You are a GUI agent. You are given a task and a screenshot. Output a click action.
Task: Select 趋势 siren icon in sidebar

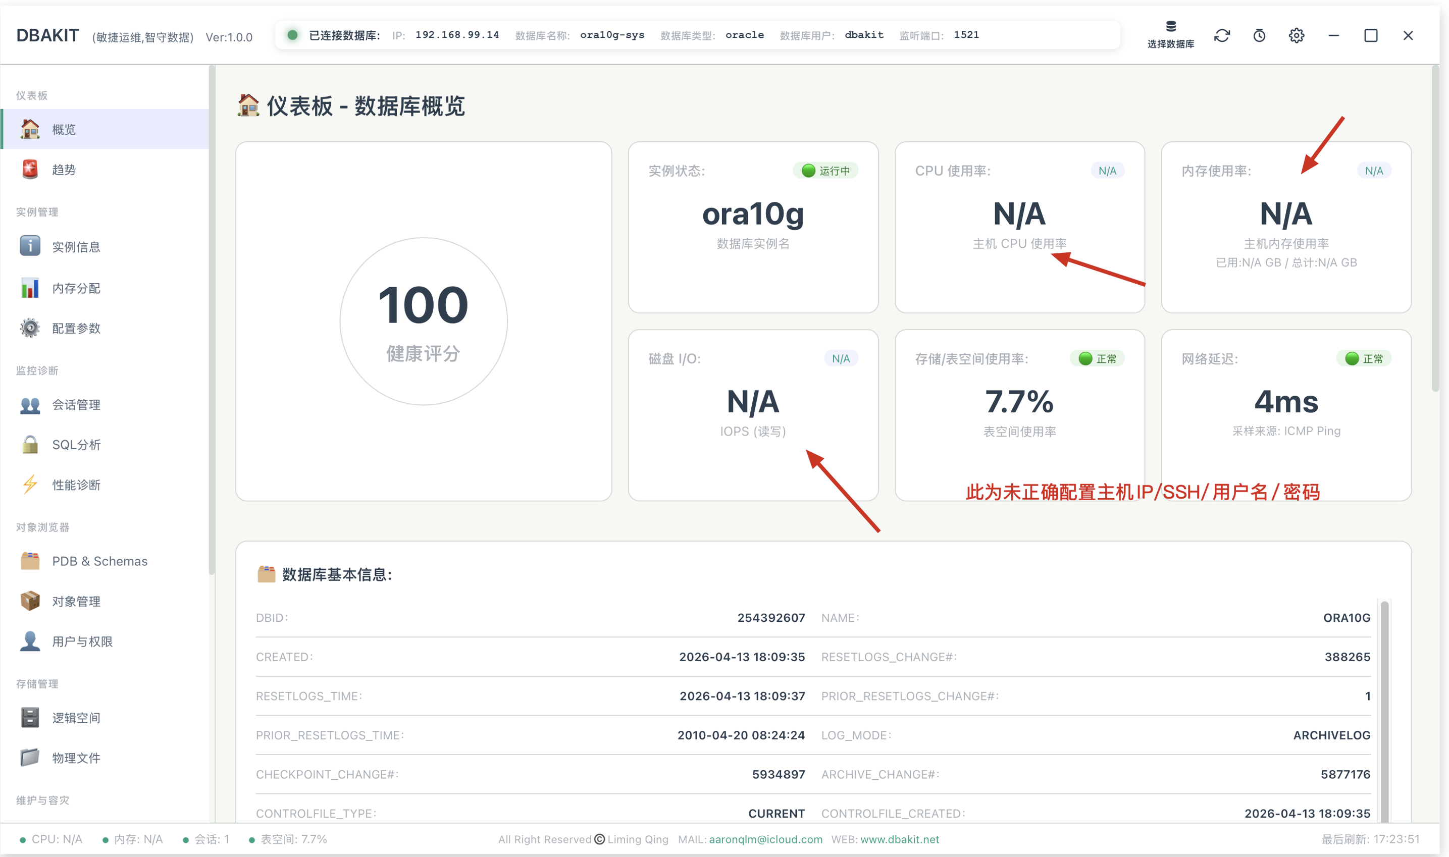pyautogui.click(x=30, y=169)
